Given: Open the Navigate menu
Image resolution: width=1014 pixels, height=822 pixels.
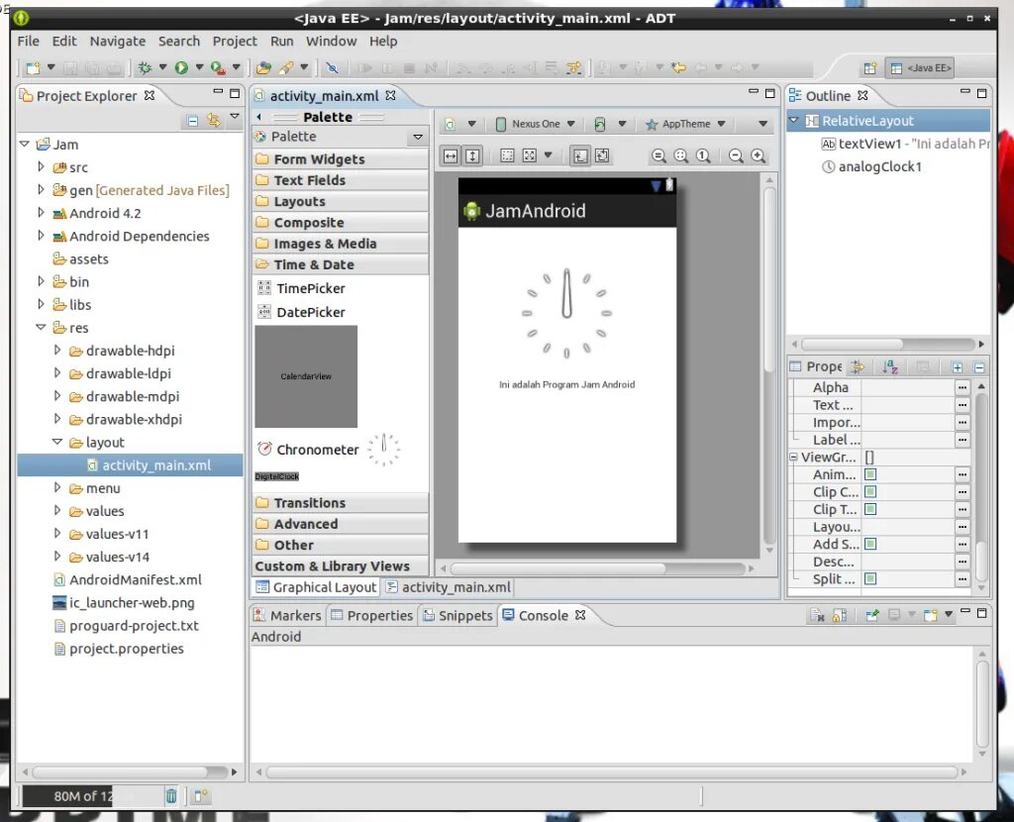Looking at the screenshot, I should click(118, 42).
